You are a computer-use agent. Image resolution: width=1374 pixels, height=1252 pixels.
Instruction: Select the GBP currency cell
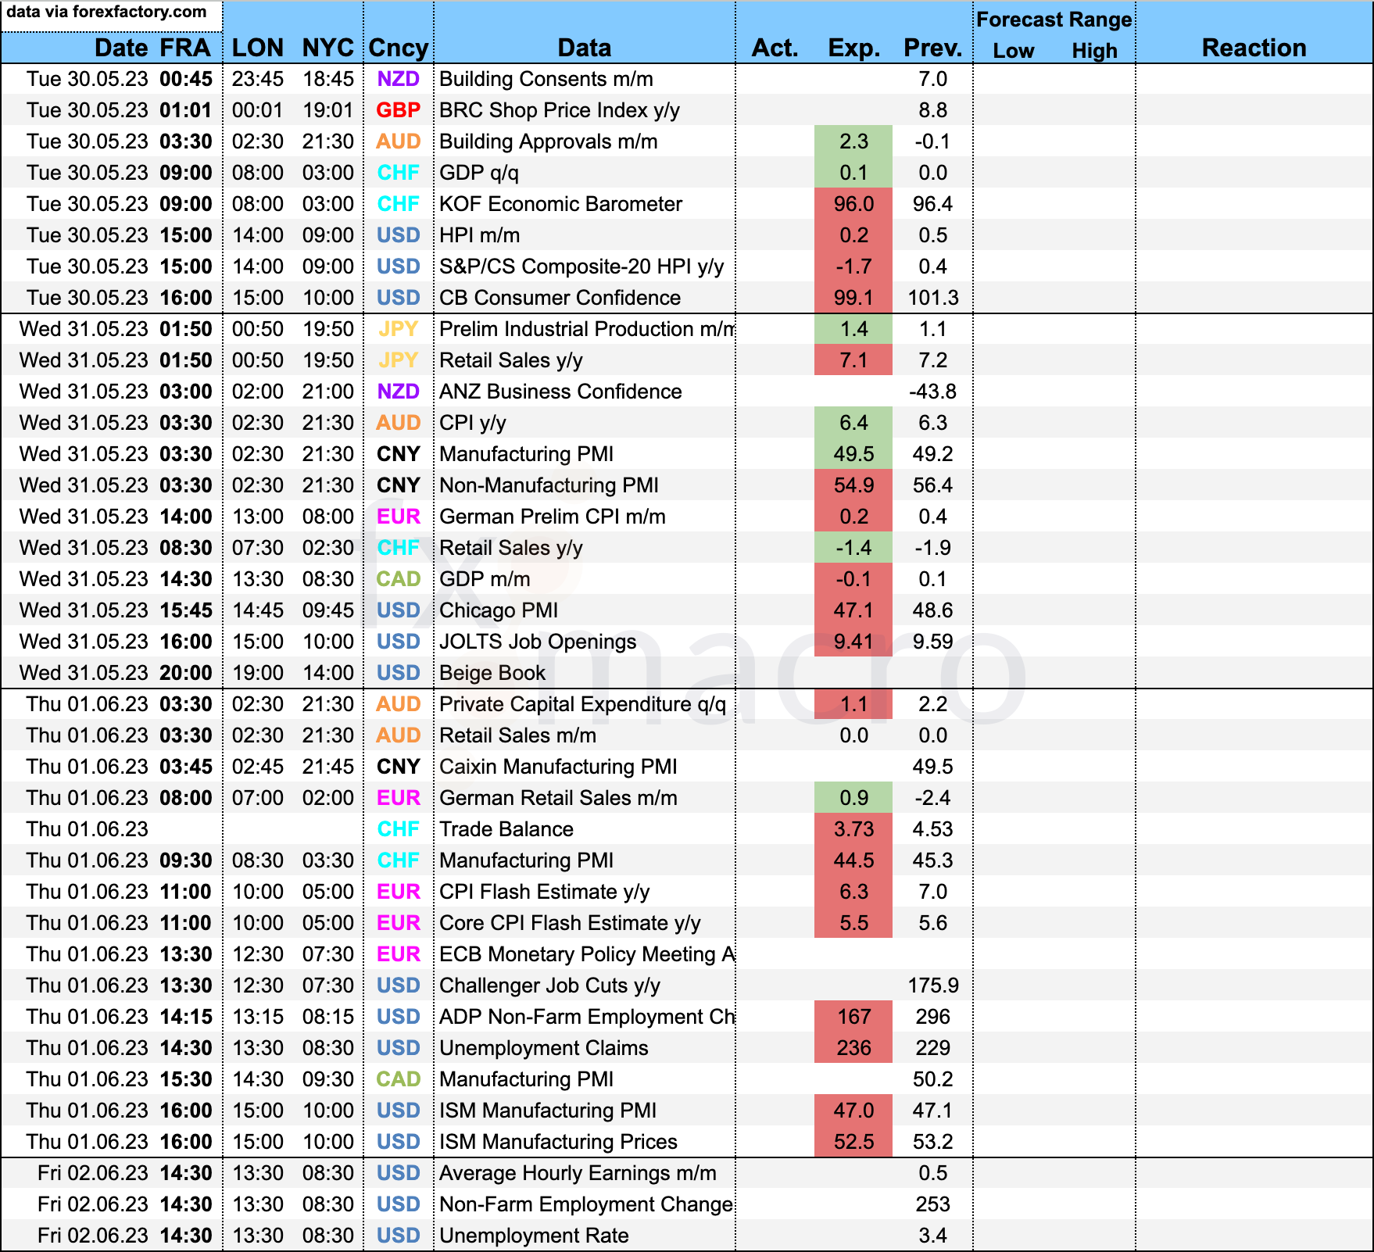(x=399, y=110)
